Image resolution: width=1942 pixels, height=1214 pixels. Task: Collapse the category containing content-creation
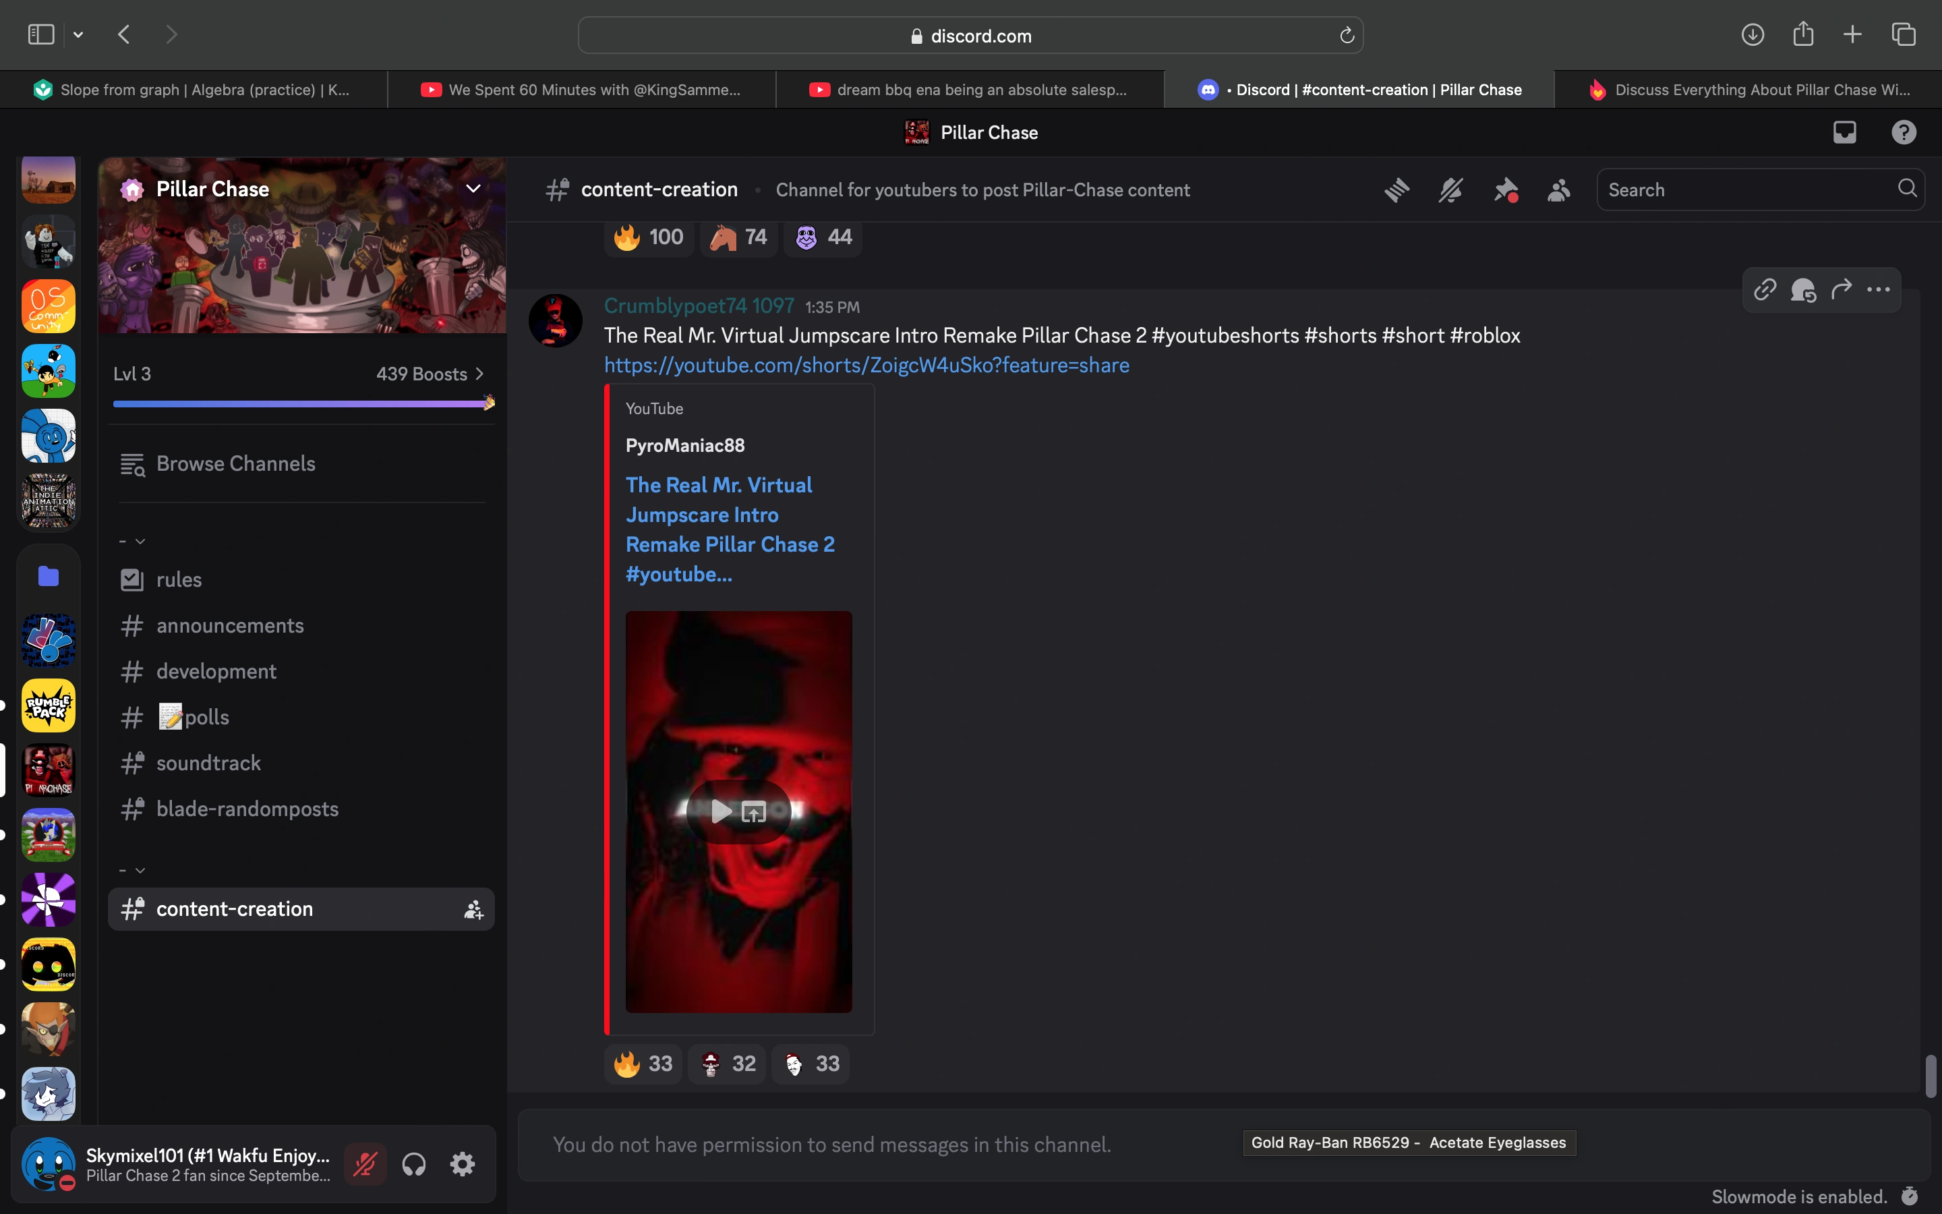(132, 870)
